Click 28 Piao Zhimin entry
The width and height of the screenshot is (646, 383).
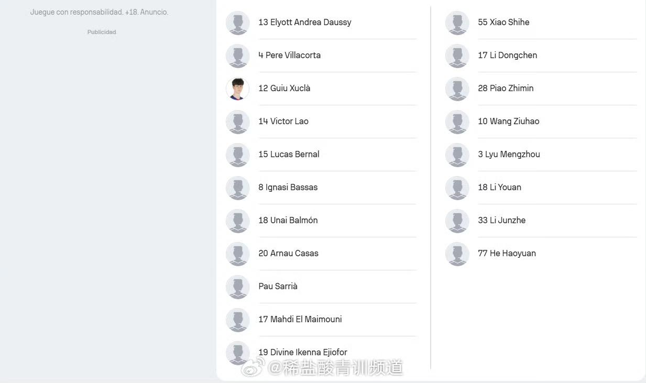pos(541,89)
